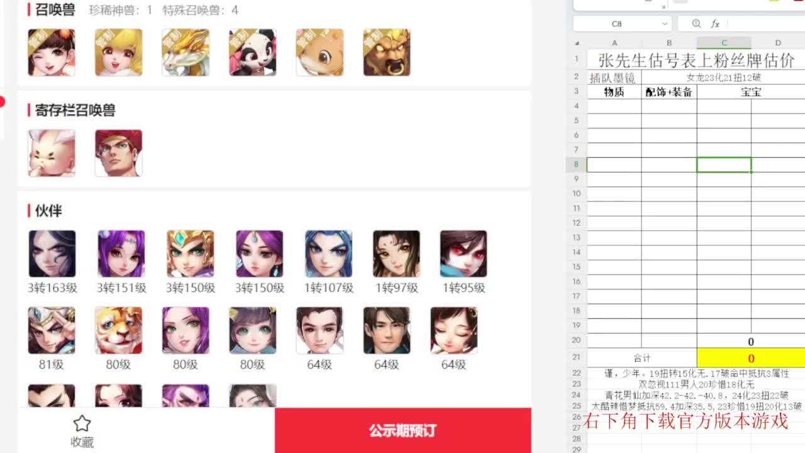
Task: View the blue-haired 1转107级 companion
Action: point(329,254)
